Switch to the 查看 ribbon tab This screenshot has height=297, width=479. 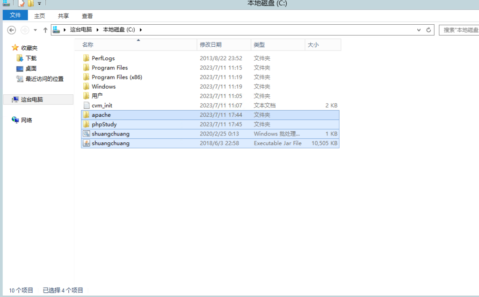click(x=87, y=15)
